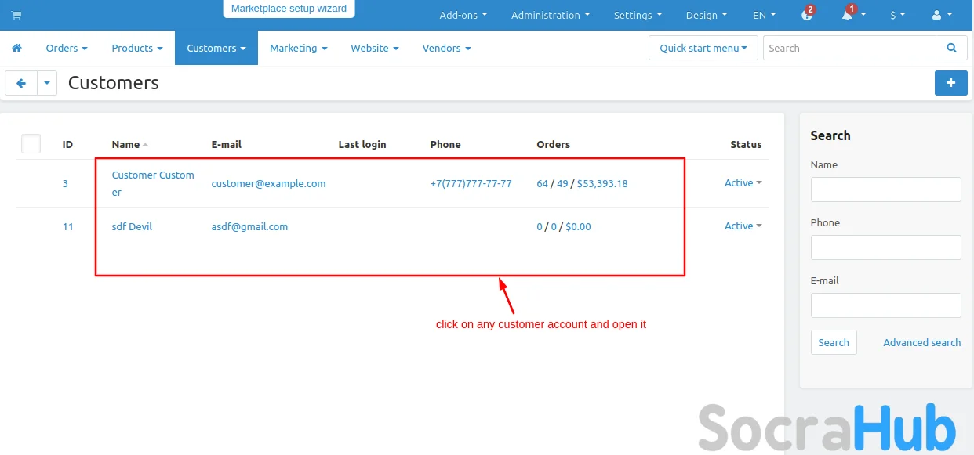
Task: Open the Advanced search link
Action: click(x=921, y=342)
